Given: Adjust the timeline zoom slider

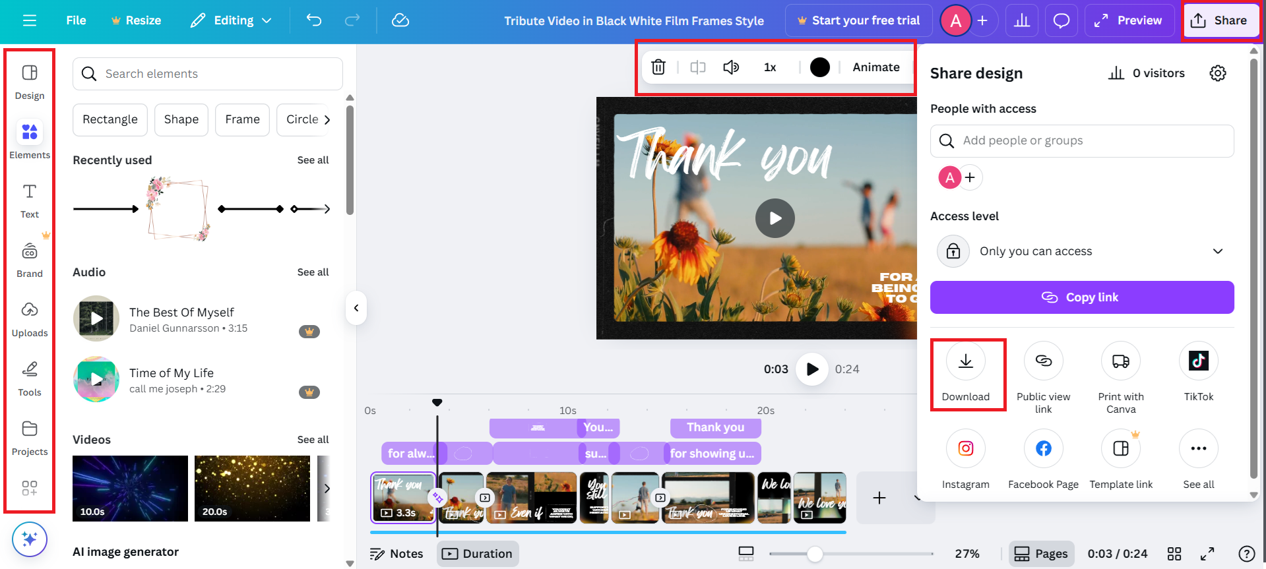Looking at the screenshot, I should click(x=851, y=554).
